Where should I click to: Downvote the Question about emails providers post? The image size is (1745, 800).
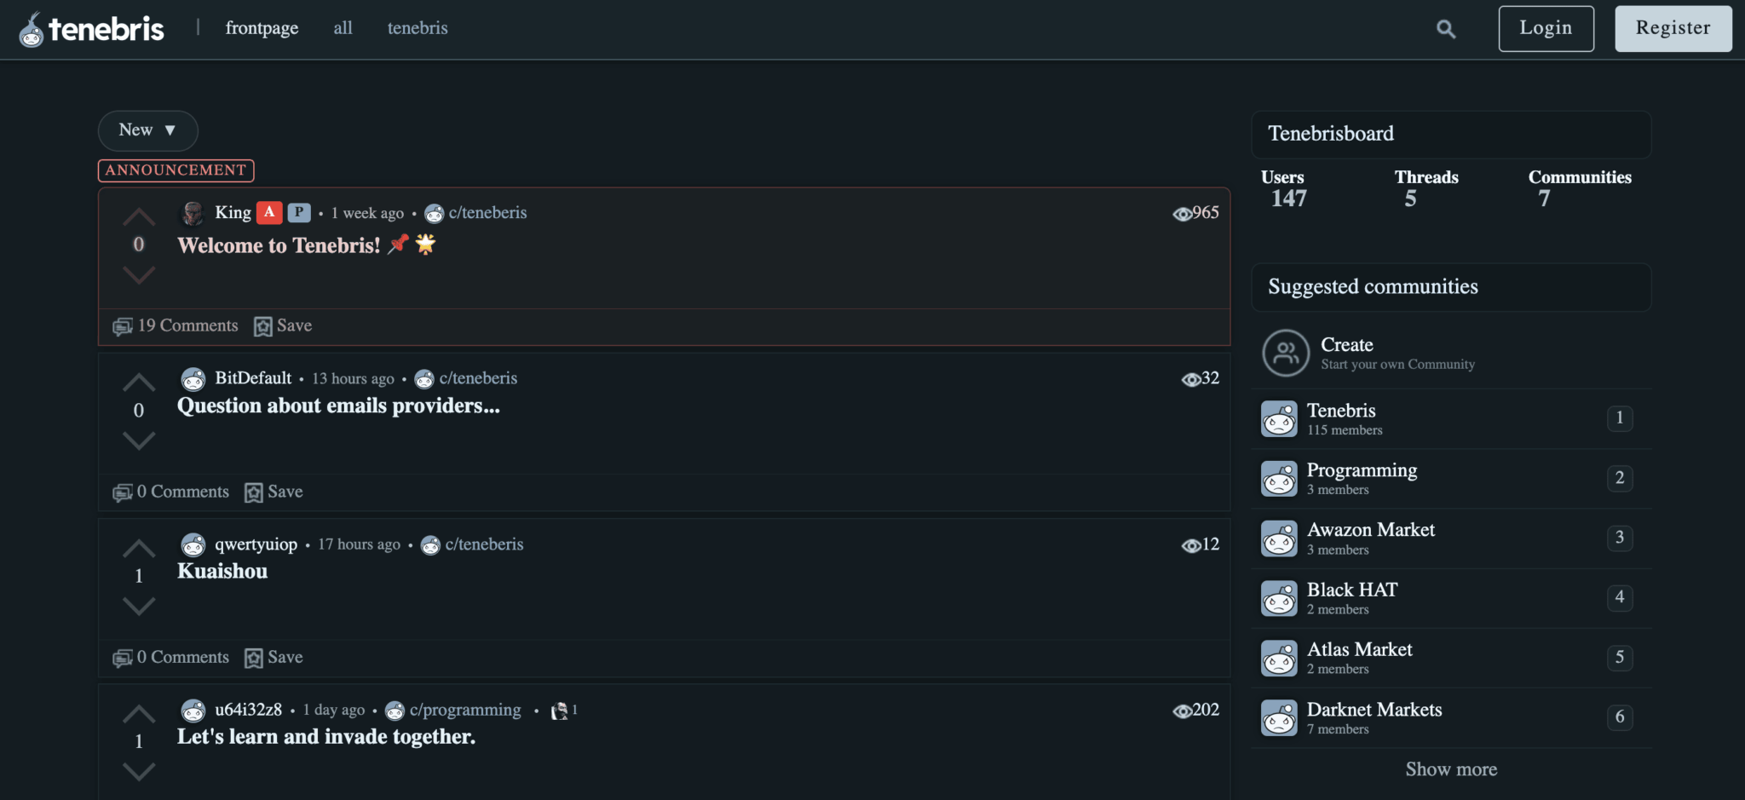[x=139, y=440]
